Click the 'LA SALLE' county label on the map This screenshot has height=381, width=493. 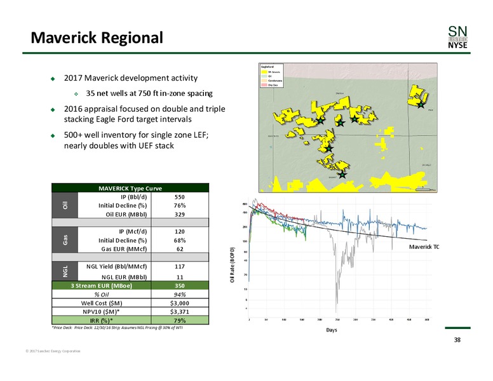pos(427,164)
